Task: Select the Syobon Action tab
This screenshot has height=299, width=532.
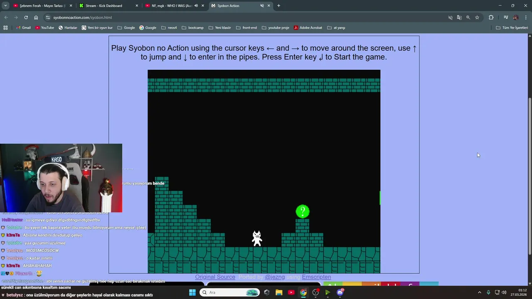Action: [x=240, y=6]
